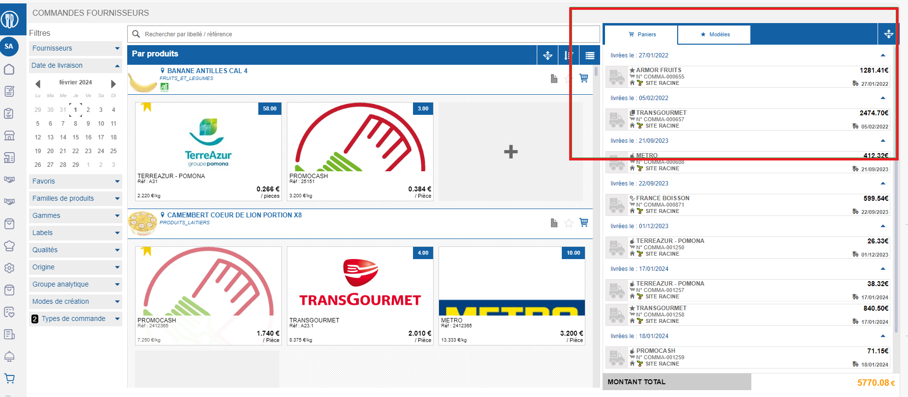908x397 pixels.
Task: Toggle favorite star for CAMEMBERT COEUR DE LION
Action: (x=569, y=223)
